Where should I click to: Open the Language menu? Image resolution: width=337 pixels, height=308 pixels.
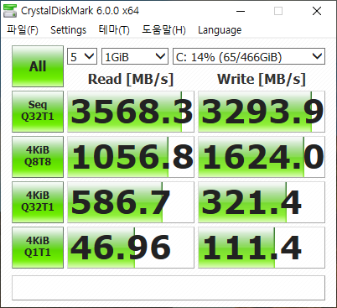tap(220, 30)
